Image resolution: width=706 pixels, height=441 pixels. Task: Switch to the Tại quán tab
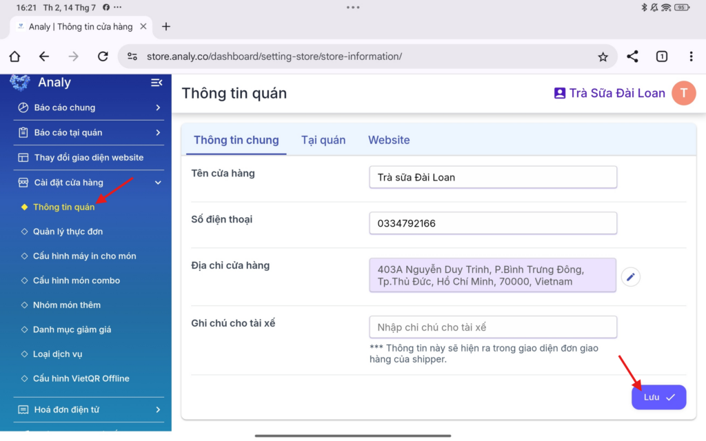point(323,140)
